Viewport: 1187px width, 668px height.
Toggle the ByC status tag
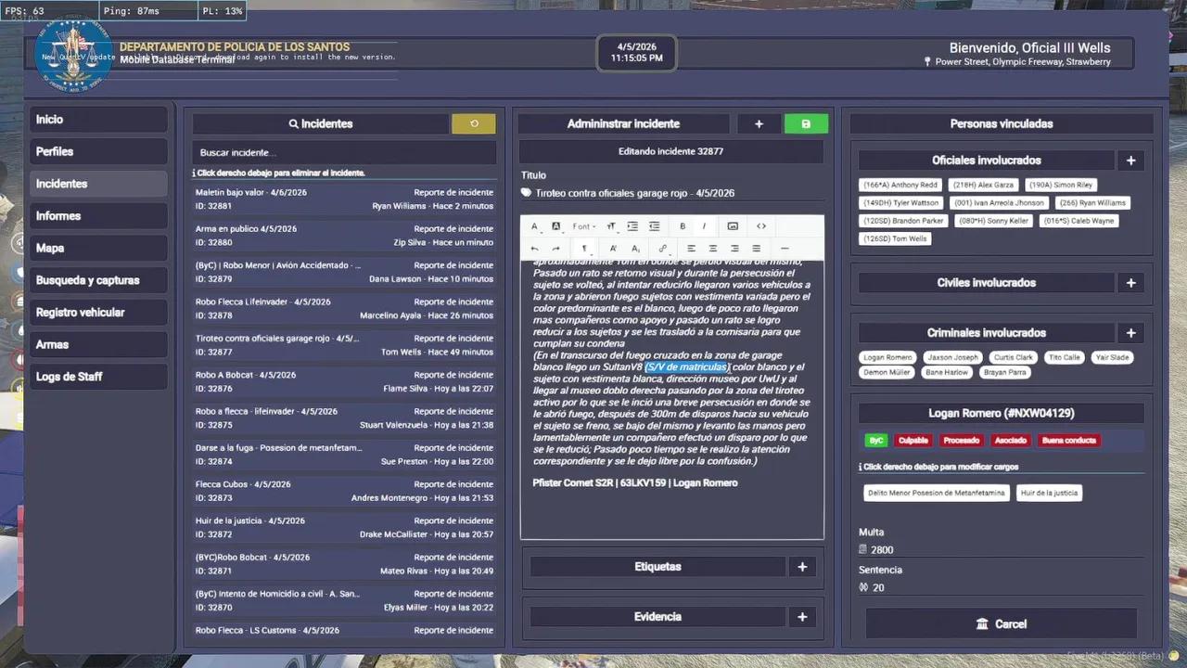(x=875, y=441)
